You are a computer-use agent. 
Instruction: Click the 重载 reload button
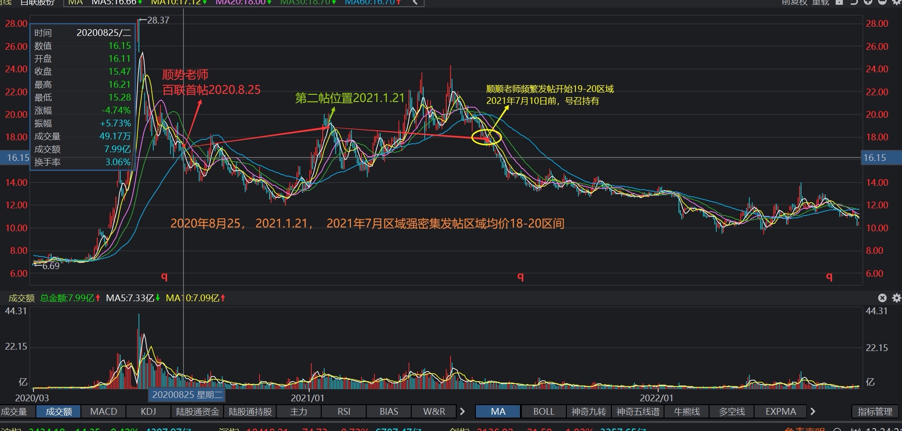820,2
